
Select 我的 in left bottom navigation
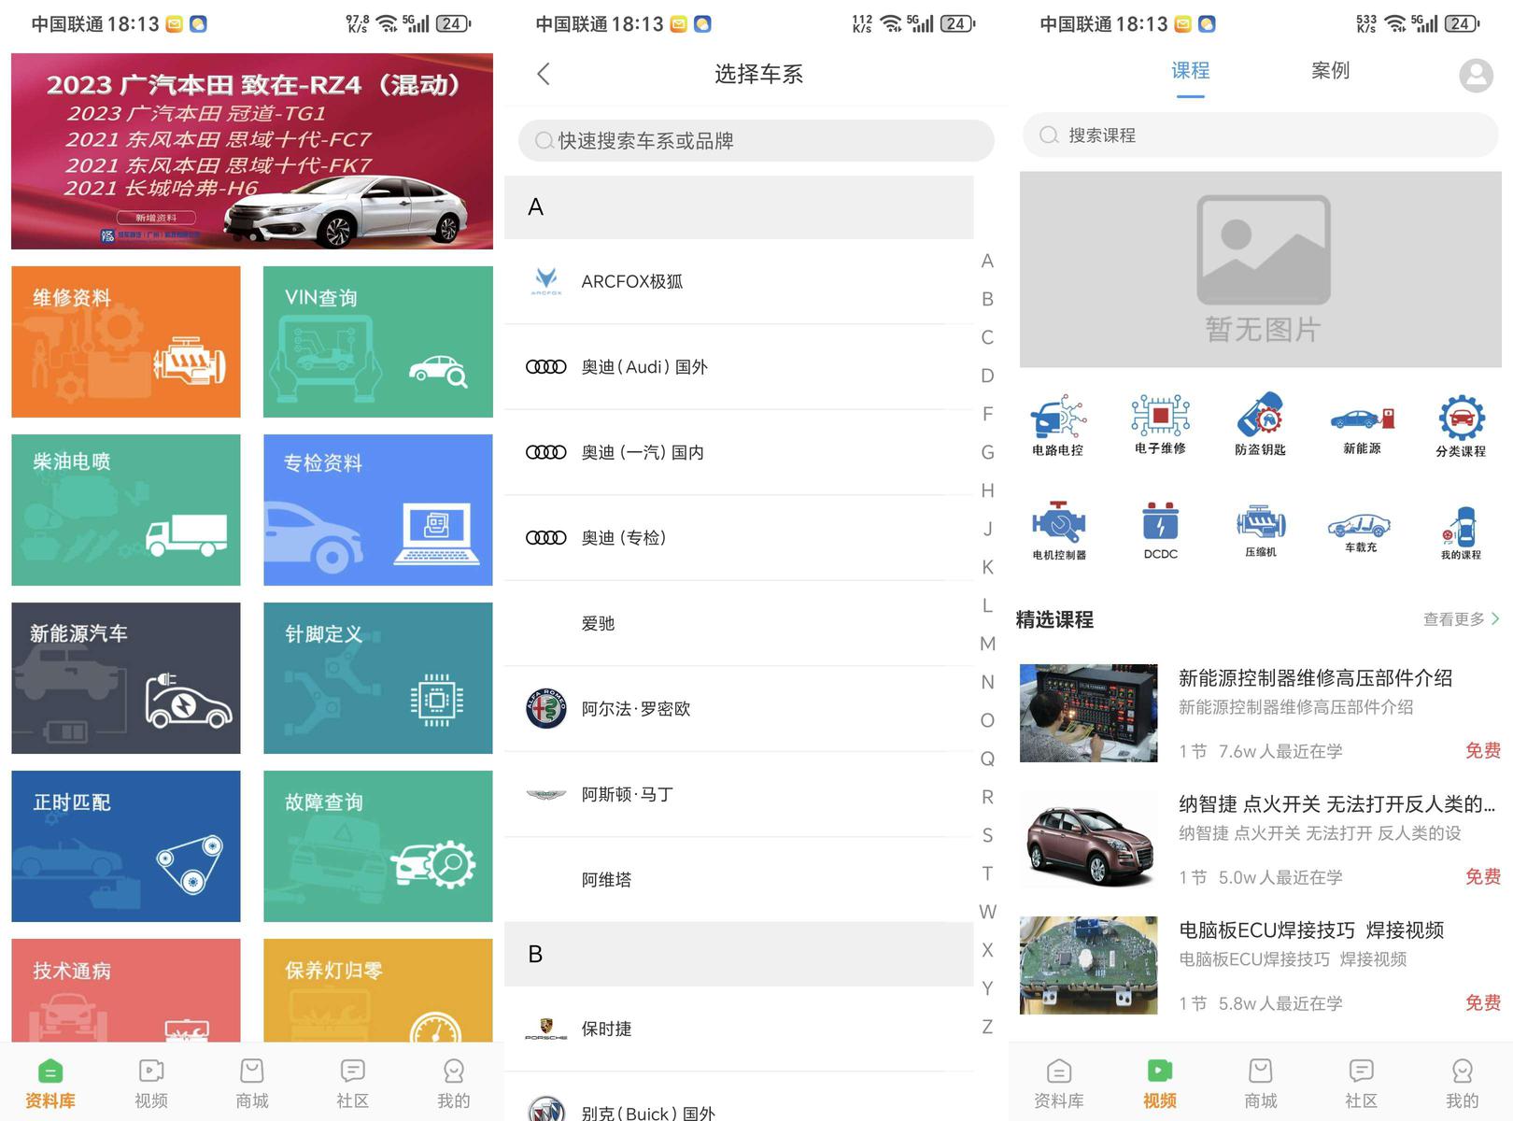[x=454, y=1084]
